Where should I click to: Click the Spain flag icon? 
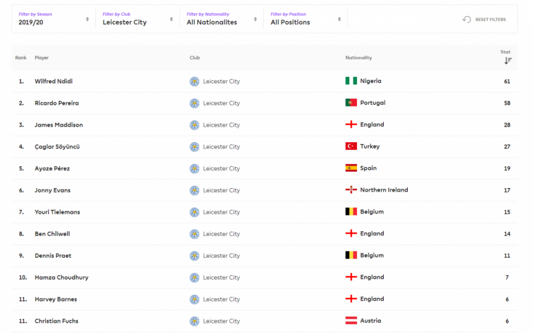[351, 168]
